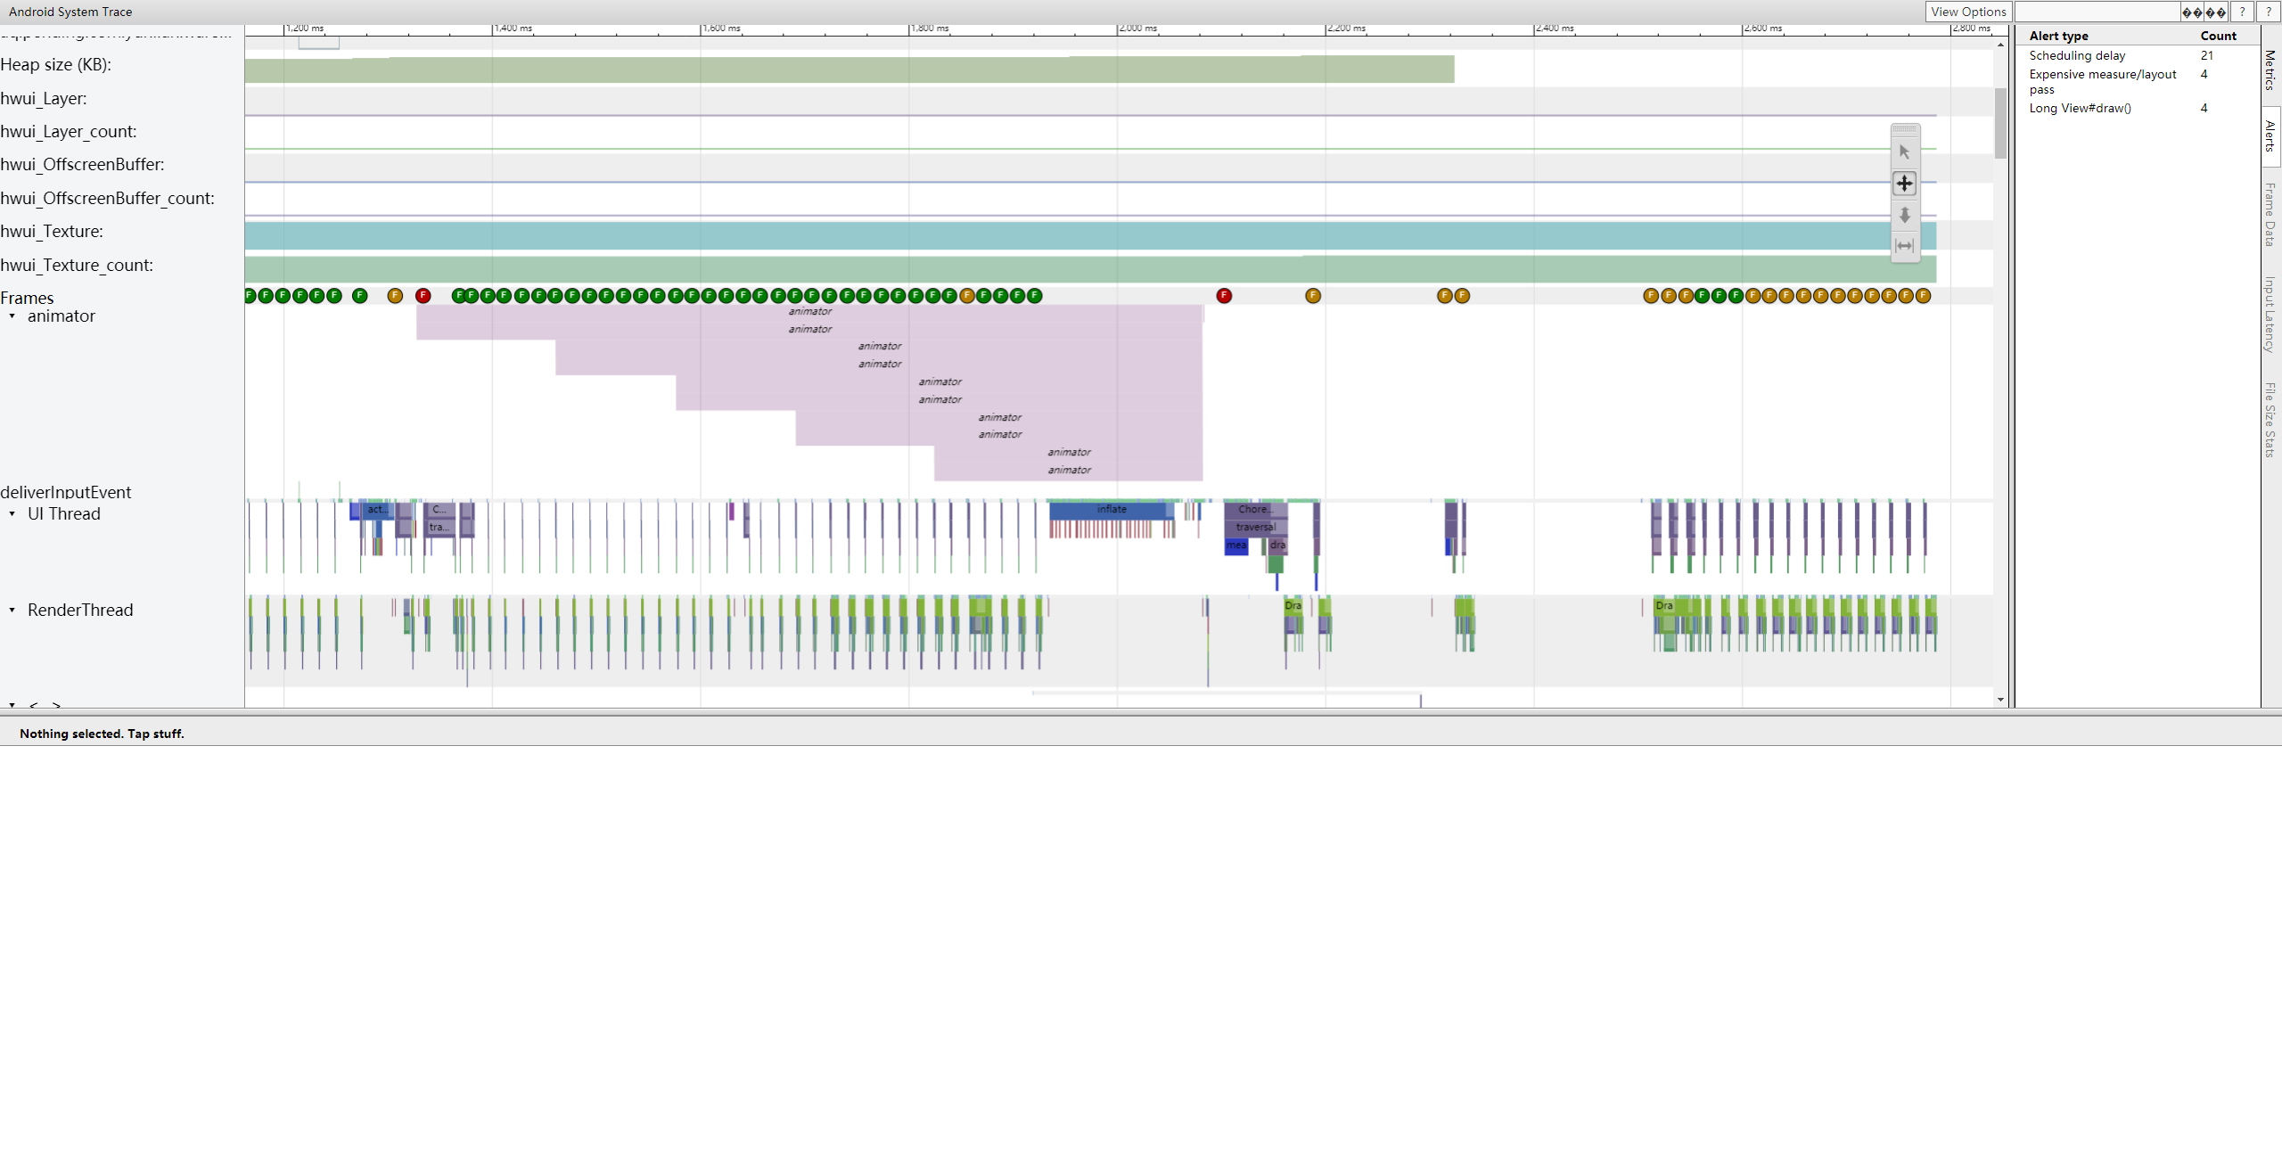Switch to Input Latency side tab
Image resolution: width=2282 pixels, height=1156 pixels.
coord(2270,314)
